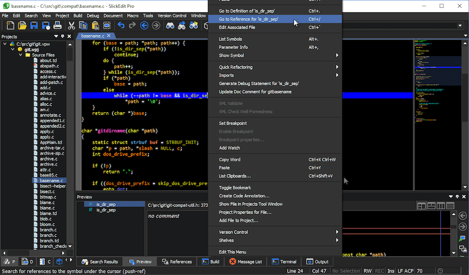Pin the Projects panel

pyautogui.click(x=63, y=36)
